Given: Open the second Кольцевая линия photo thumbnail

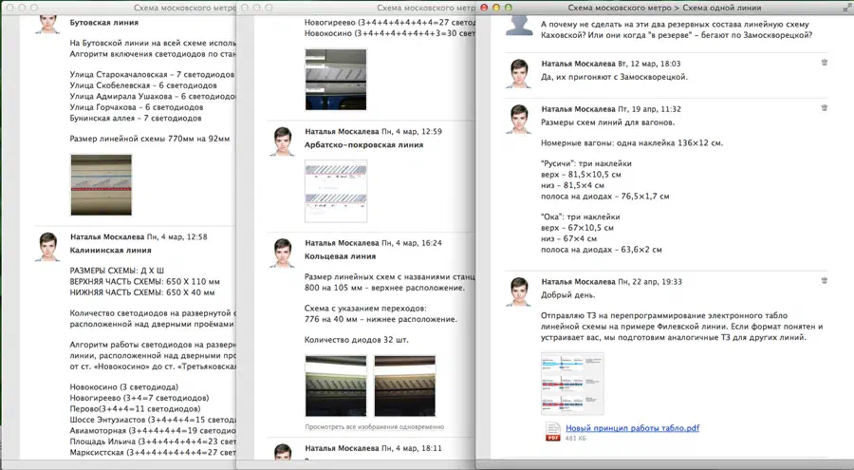Looking at the screenshot, I should coord(404,386).
